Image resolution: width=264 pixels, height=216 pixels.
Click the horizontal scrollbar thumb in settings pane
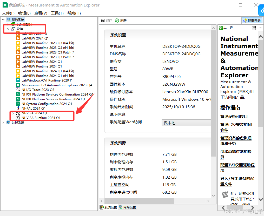point(139,201)
